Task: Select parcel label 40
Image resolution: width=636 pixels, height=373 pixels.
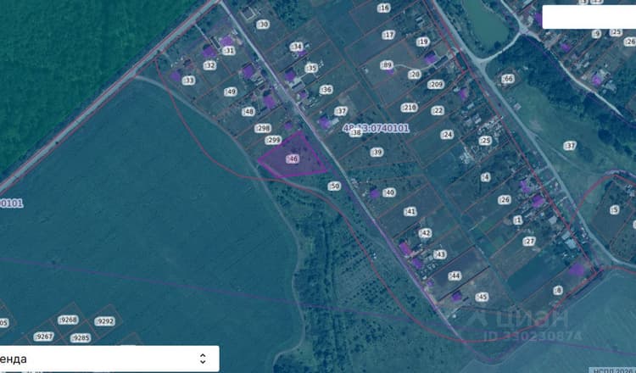Action: (389, 192)
